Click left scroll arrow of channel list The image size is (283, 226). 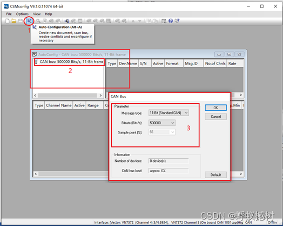coord(36,174)
